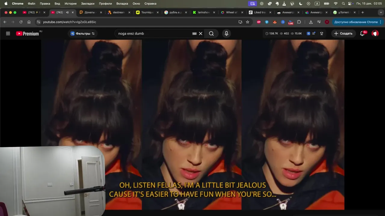Click the 138.7K clock stat
The image size is (385, 216).
(272, 34)
